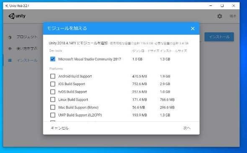Image resolution: width=247 pixels, height=153 pixels.
Task: Click the Dev tools section heading
Action: pos(56,51)
